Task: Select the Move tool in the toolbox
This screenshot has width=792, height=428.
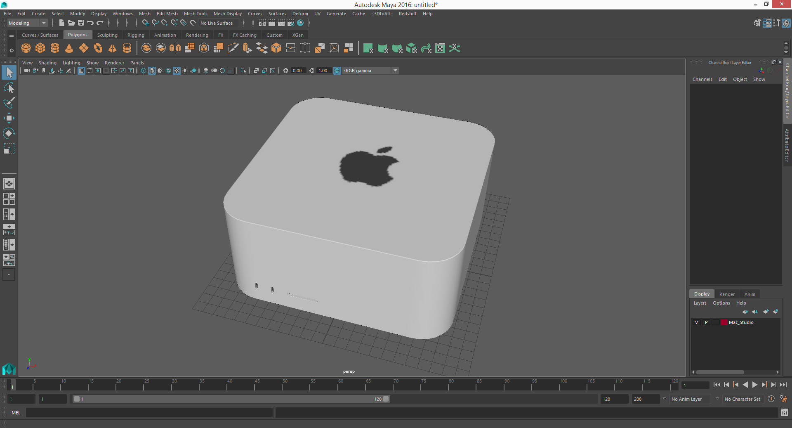Action: 9,118
